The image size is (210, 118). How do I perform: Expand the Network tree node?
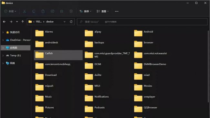[x=3, y=63]
